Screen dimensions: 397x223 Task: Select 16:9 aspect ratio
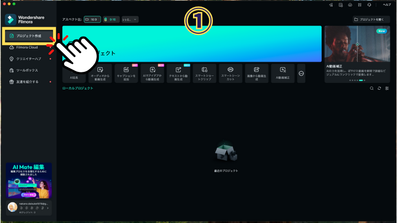click(x=93, y=19)
